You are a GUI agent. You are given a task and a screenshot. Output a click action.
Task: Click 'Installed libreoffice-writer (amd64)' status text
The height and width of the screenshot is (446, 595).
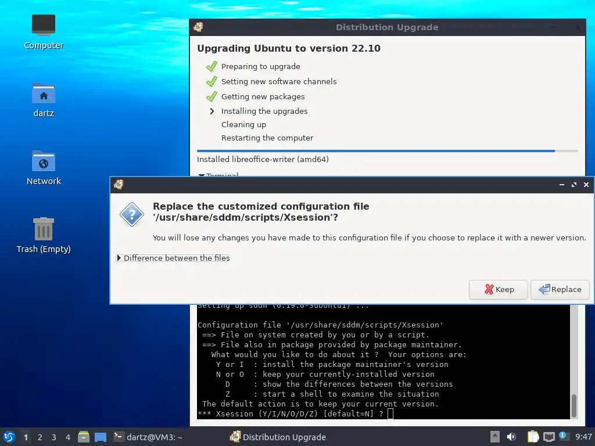coord(263,159)
